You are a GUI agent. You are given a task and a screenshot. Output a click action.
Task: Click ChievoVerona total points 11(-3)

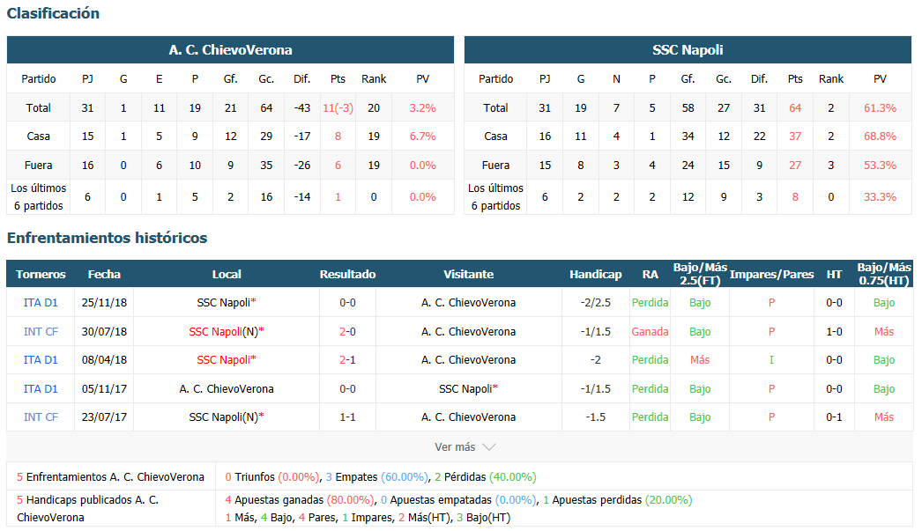338,108
